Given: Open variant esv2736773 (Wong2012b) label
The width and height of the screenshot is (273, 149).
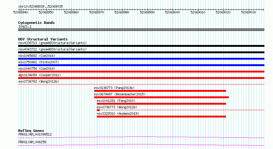Looking at the screenshot, I should click(117, 107).
